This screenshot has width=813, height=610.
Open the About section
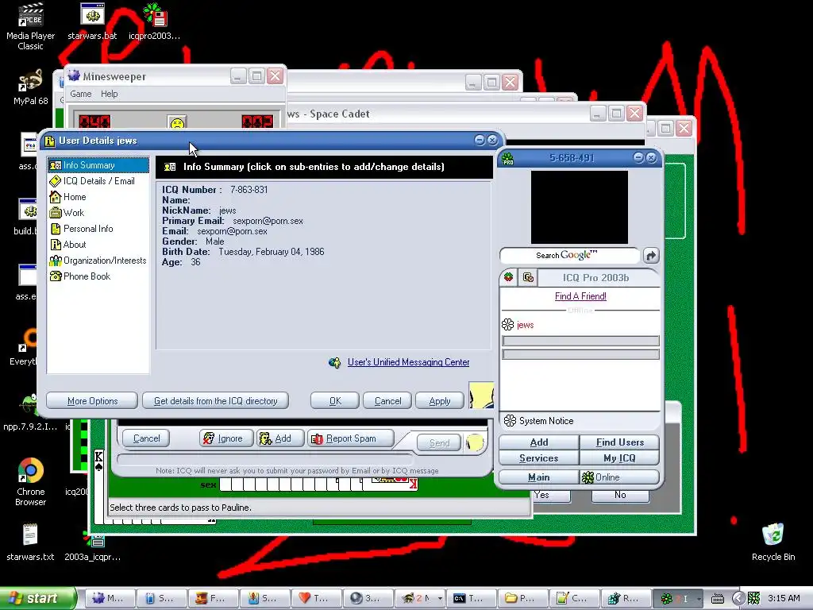point(68,245)
